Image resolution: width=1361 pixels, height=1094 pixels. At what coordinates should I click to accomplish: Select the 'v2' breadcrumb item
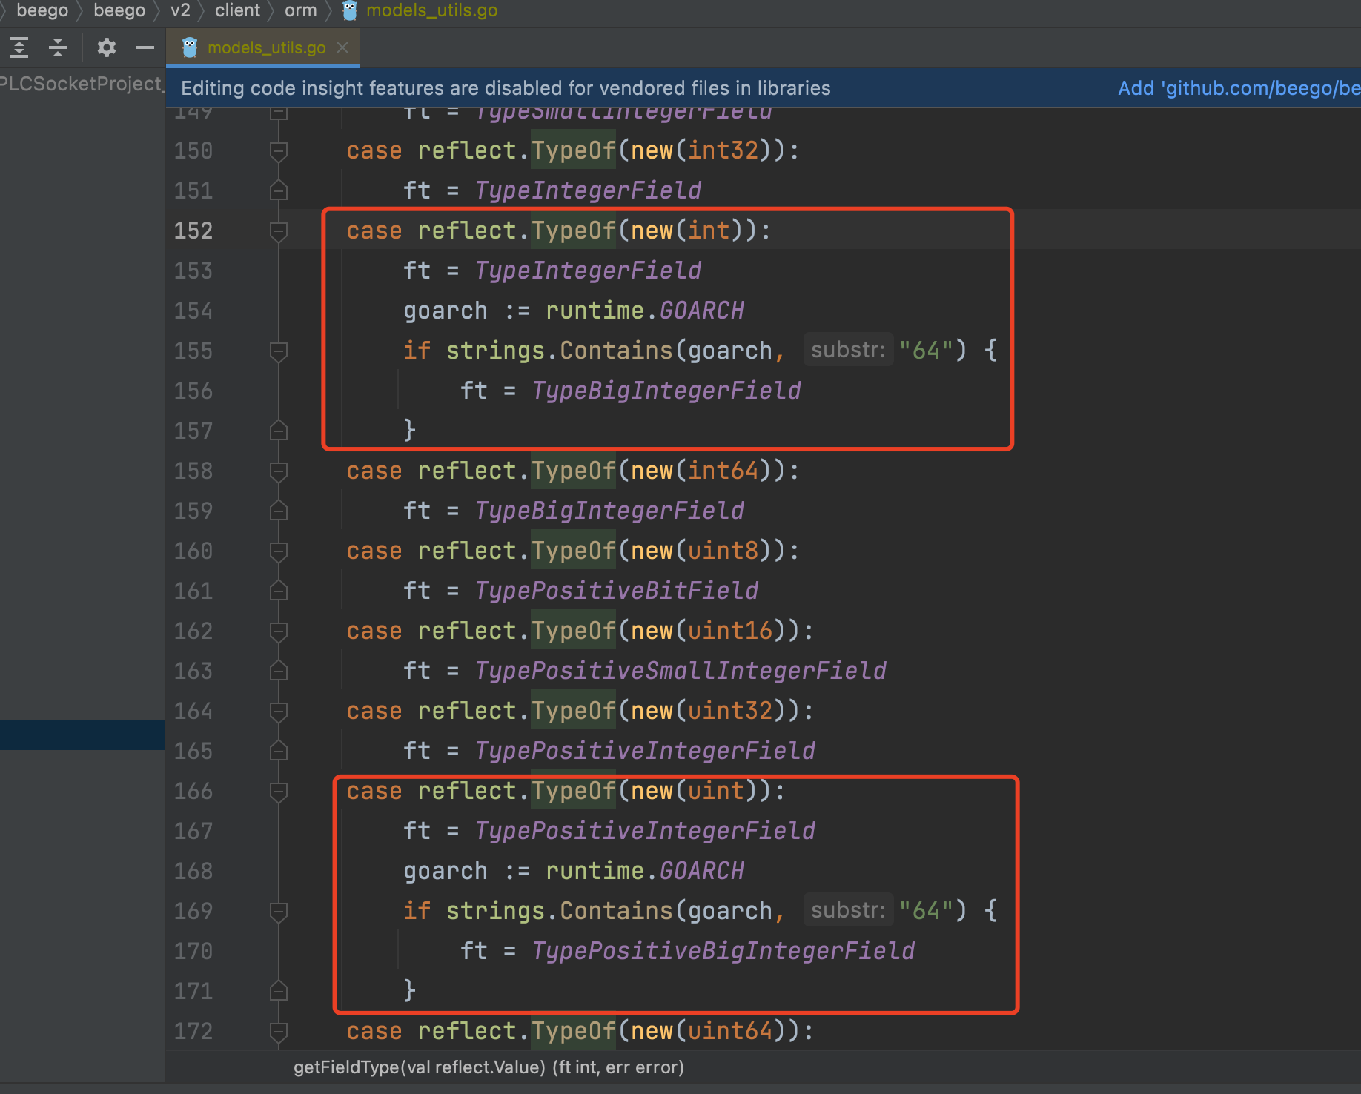180,10
